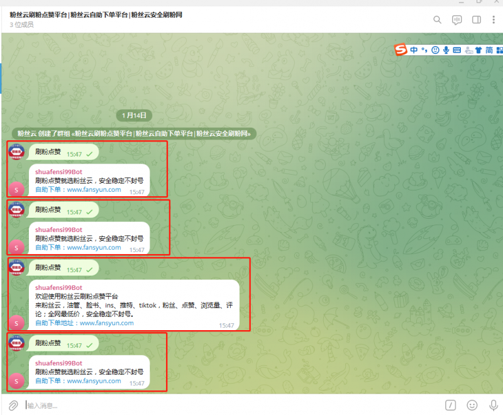Open group info via the 粉丝云刷粉点赞平台 title
The width and height of the screenshot is (503, 415).
96,14
